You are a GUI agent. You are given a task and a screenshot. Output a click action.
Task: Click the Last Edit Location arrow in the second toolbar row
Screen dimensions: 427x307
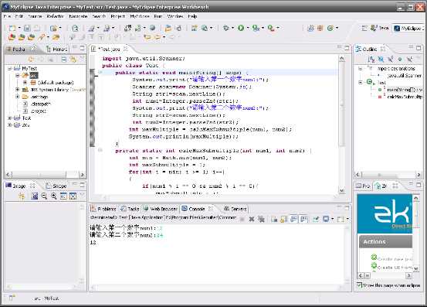pos(147,37)
